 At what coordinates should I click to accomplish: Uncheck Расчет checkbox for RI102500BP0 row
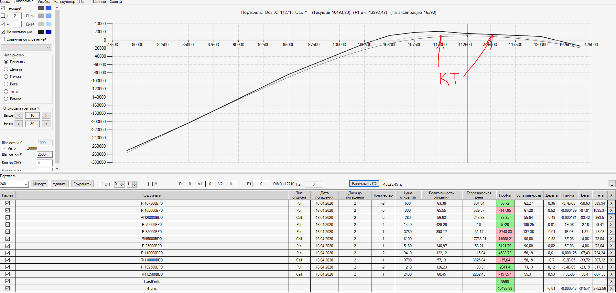(x=8, y=267)
